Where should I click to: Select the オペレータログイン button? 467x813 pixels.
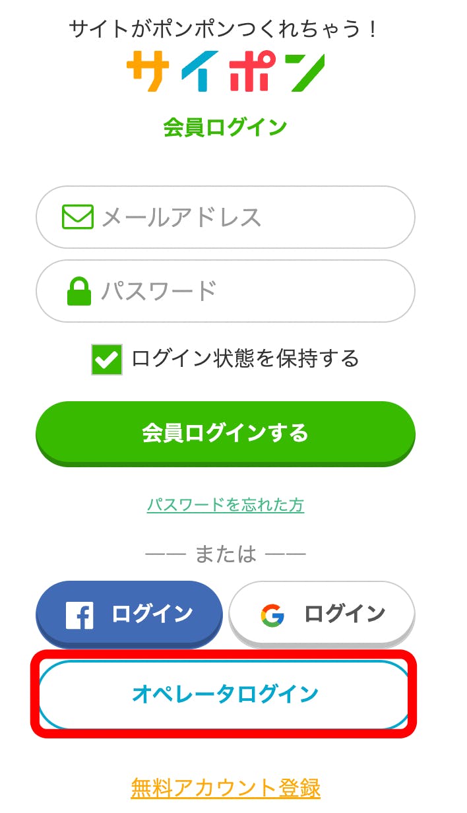[x=225, y=694]
